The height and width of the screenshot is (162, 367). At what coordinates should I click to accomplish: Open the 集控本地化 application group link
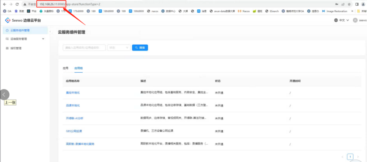[73, 93]
